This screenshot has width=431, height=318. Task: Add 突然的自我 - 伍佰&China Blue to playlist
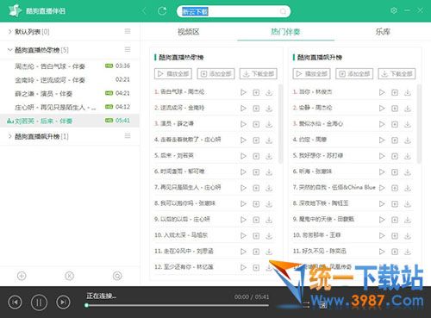[395, 188]
